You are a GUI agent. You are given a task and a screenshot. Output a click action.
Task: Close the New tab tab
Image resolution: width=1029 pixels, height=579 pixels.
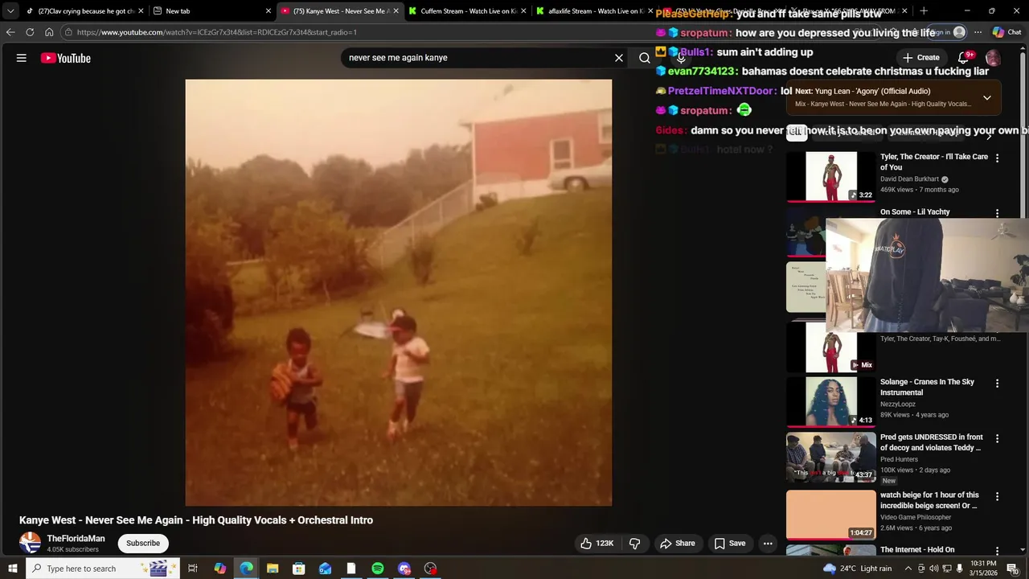click(269, 11)
